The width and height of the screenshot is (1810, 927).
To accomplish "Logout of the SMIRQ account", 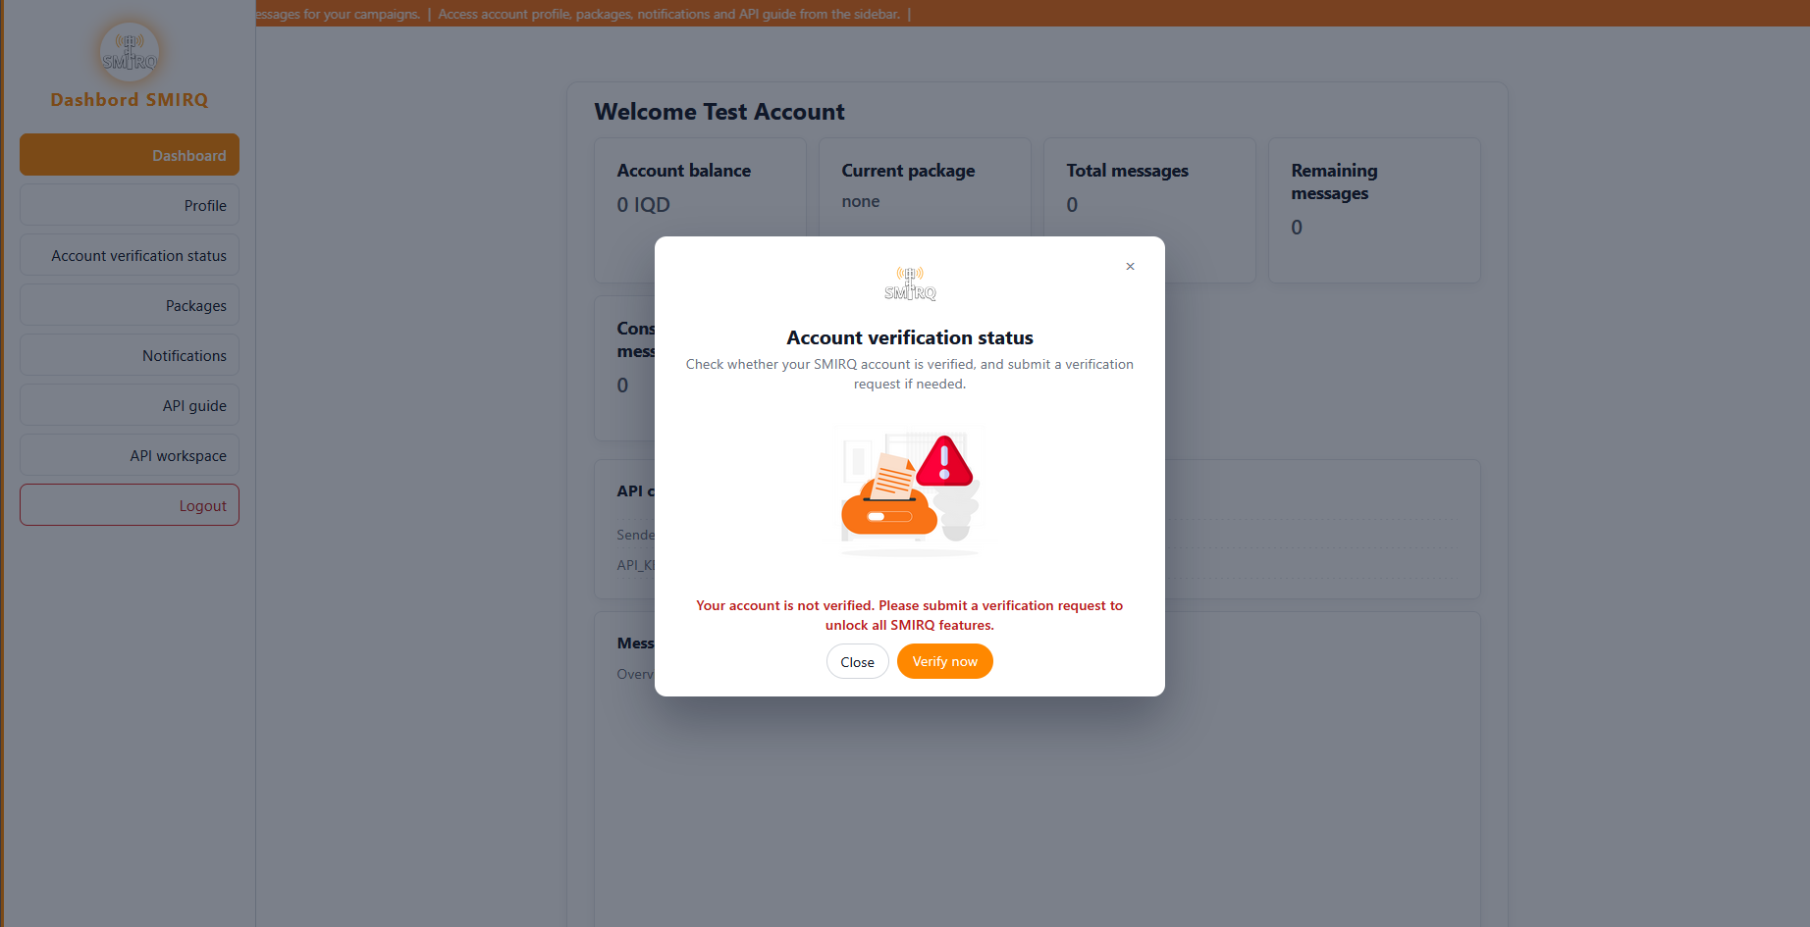I will tap(129, 504).
